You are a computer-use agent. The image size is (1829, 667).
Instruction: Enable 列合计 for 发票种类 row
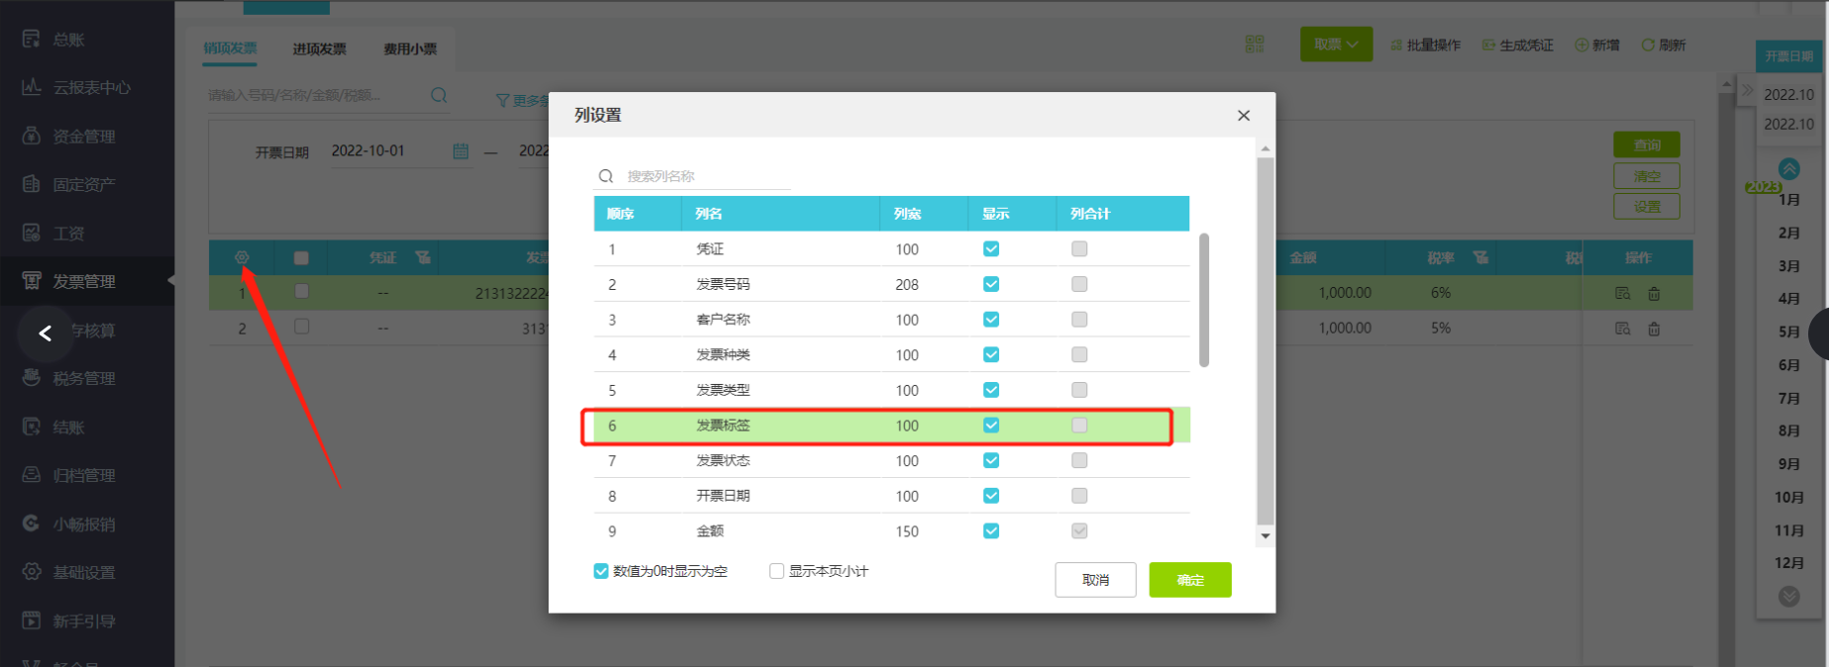click(x=1079, y=354)
